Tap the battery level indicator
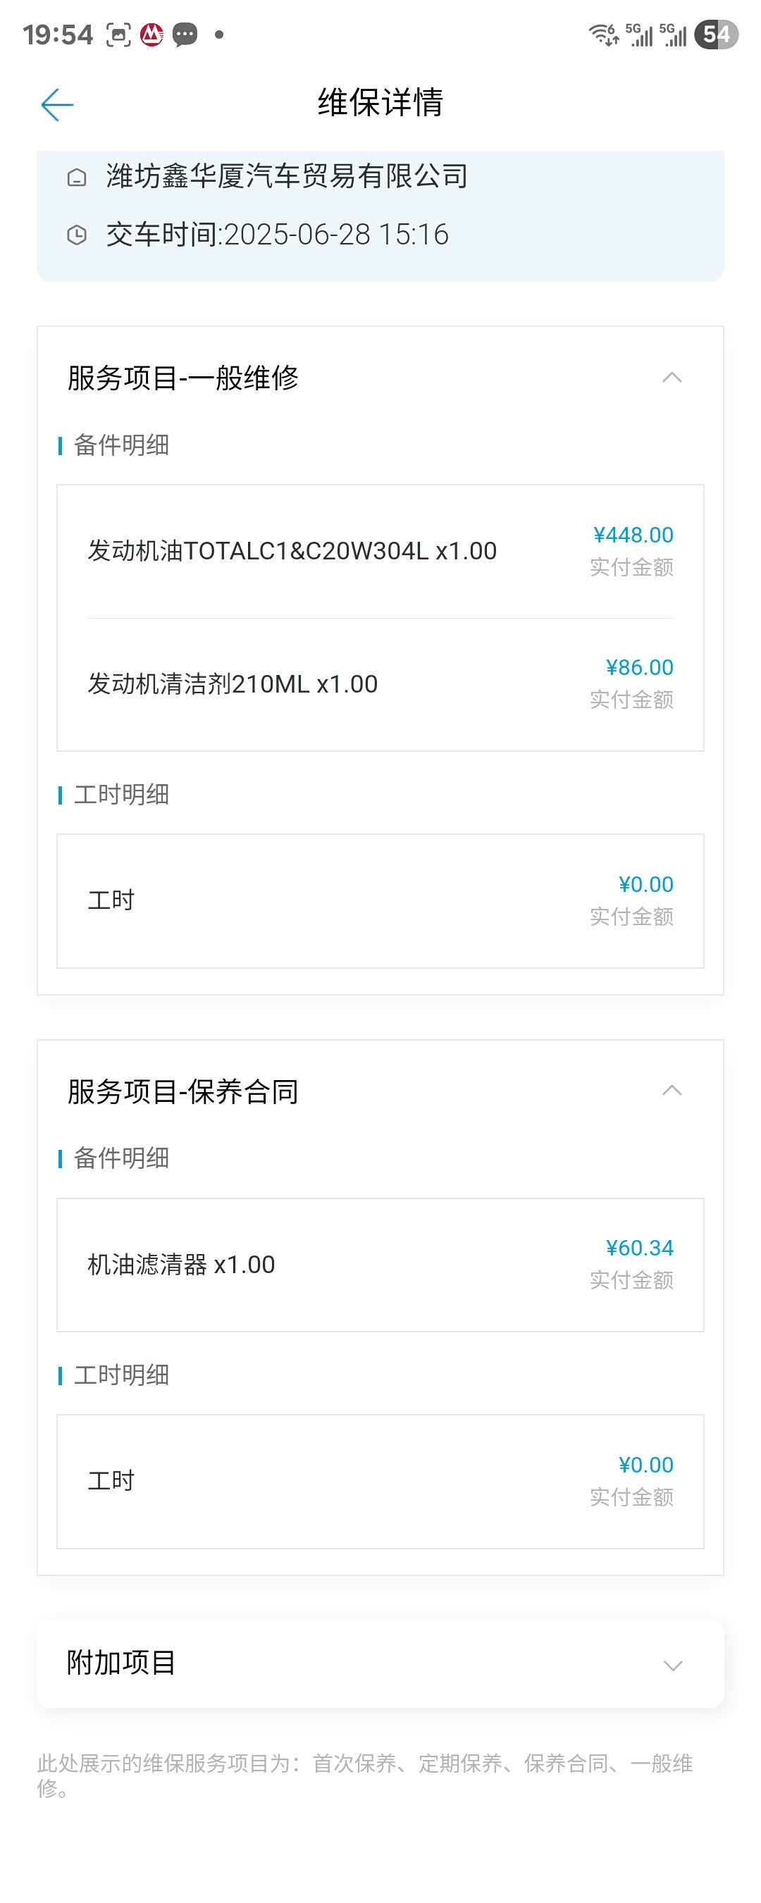761x1903 pixels. (715, 35)
